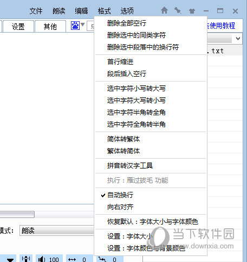Choose 恢复默认：字体大小与字体颜色
Screen dimensions: 247x262
tap(150, 222)
